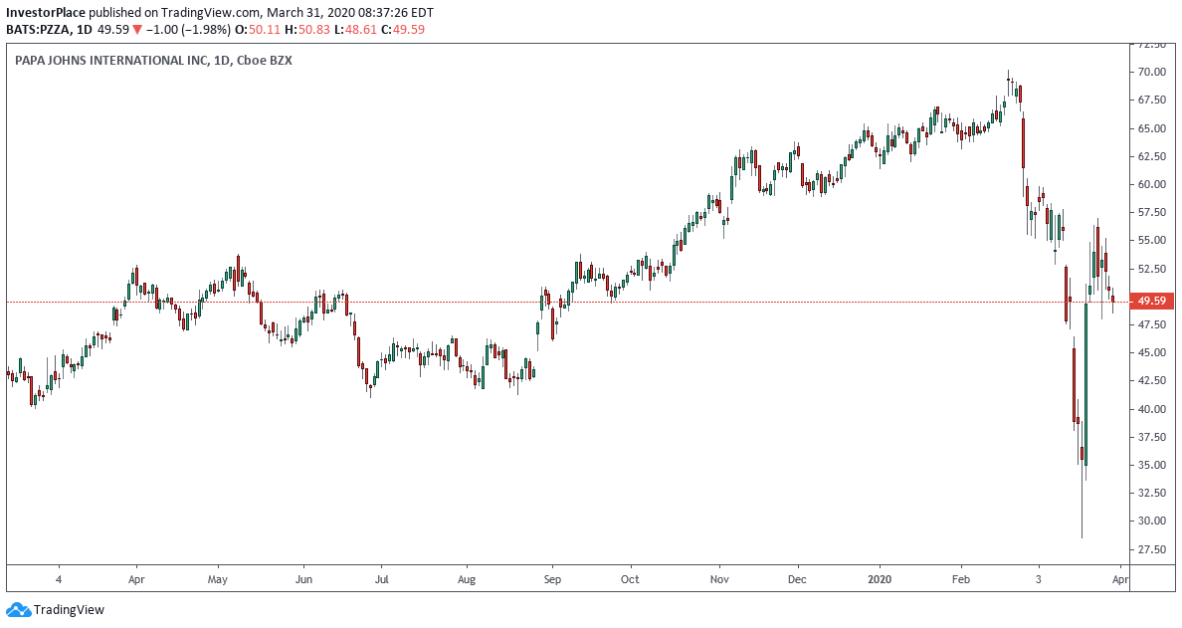The image size is (1182, 628).
Task: Click the high value H:50.83
Action: click(x=309, y=30)
